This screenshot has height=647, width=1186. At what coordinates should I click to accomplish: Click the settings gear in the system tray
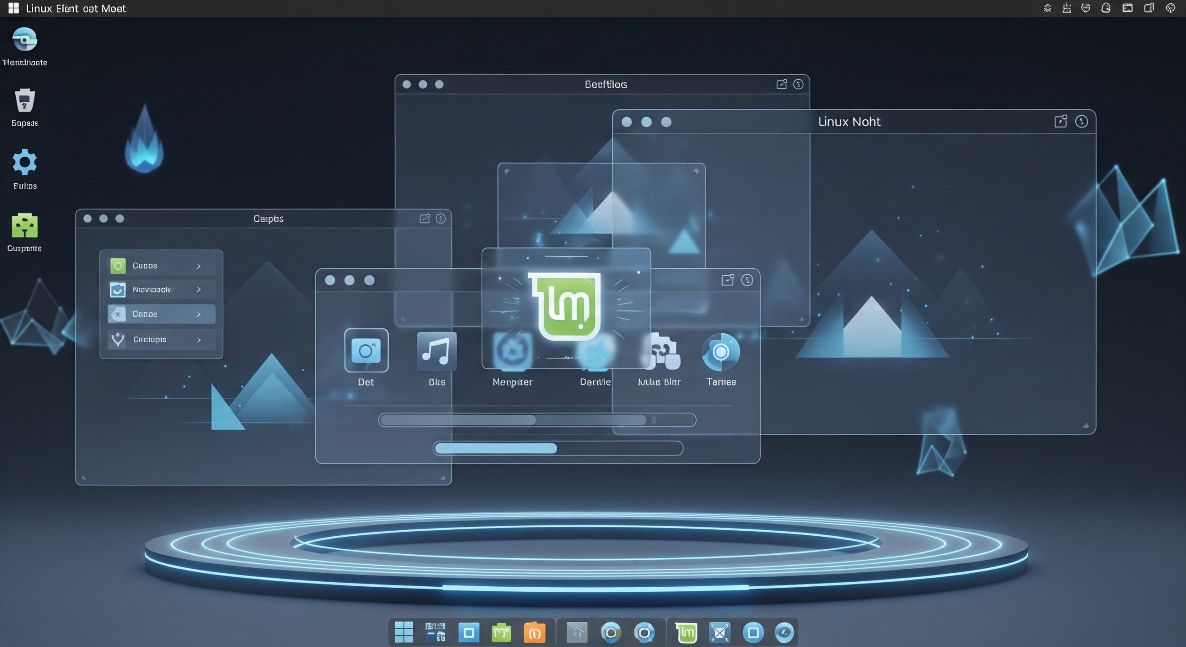pyautogui.click(x=1048, y=7)
